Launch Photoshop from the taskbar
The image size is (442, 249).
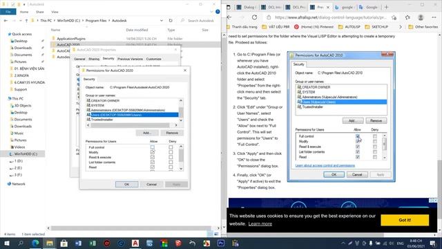click(221, 243)
